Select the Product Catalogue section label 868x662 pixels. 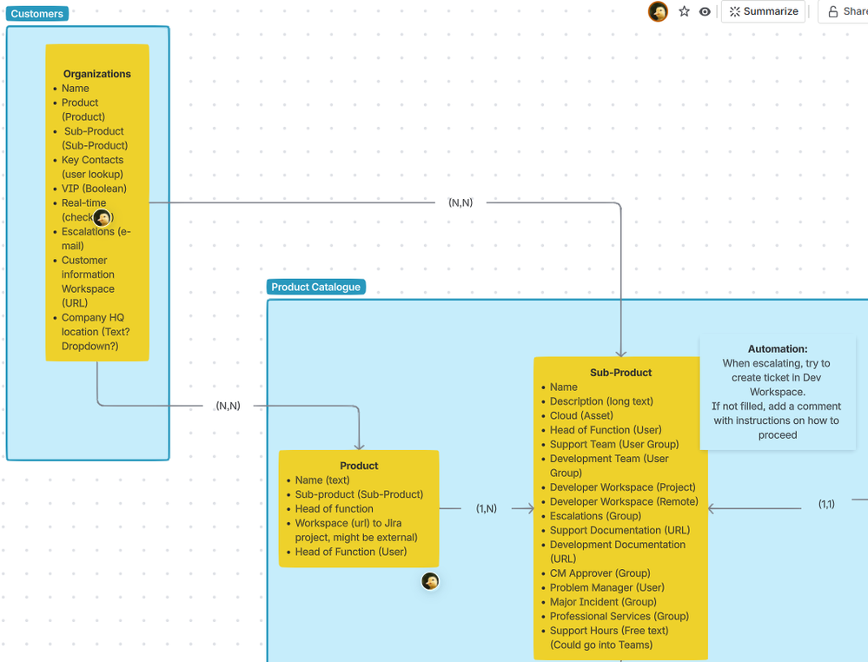[315, 287]
